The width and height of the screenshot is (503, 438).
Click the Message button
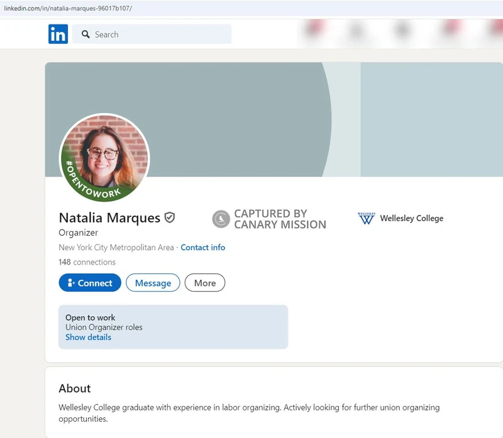pos(153,283)
